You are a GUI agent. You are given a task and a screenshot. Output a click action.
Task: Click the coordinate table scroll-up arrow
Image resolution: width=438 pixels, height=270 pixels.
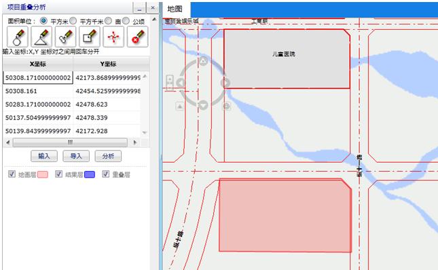[x=145, y=76]
